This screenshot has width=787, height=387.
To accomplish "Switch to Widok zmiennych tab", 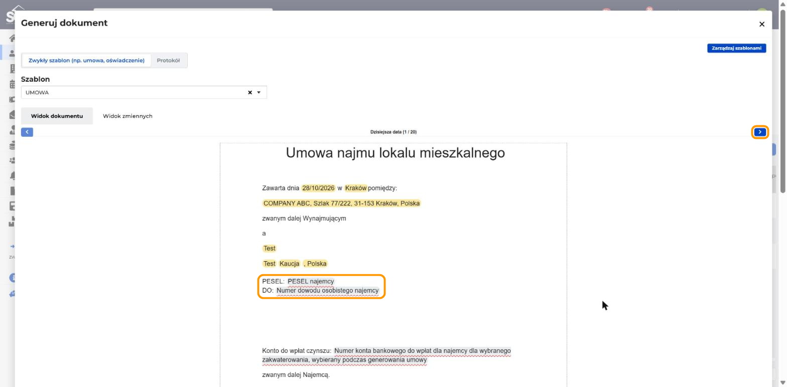I will tap(127, 116).
